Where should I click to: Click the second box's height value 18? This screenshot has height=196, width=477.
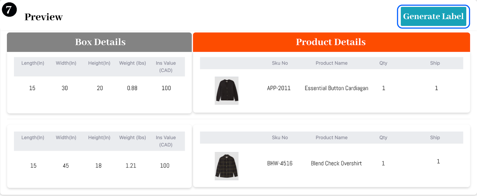tap(98, 166)
